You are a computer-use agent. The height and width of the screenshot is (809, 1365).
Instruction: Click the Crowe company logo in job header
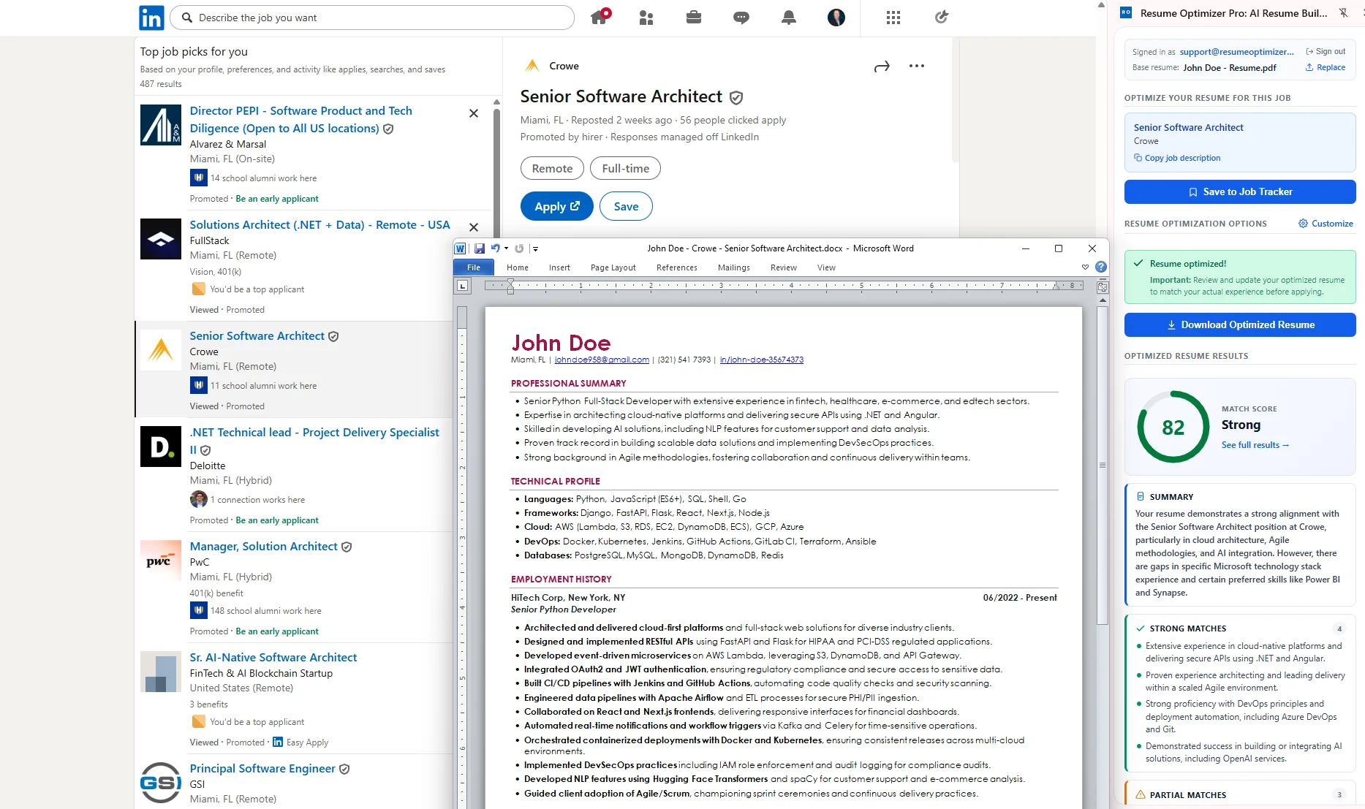point(532,66)
